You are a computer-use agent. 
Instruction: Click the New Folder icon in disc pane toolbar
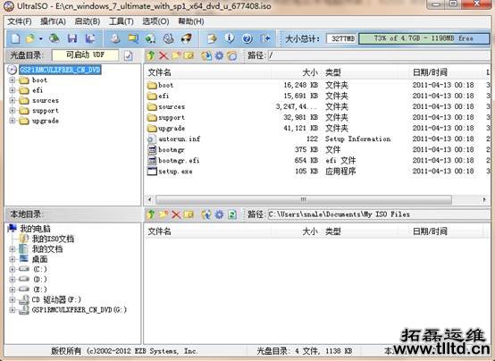[x=176, y=56]
